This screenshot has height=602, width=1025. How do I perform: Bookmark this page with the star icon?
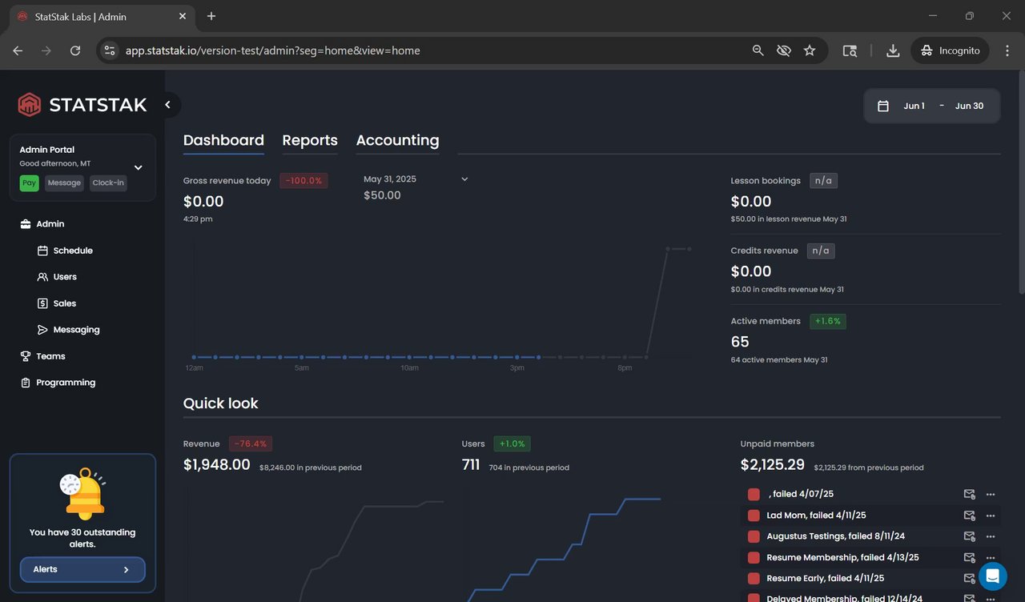[810, 50]
